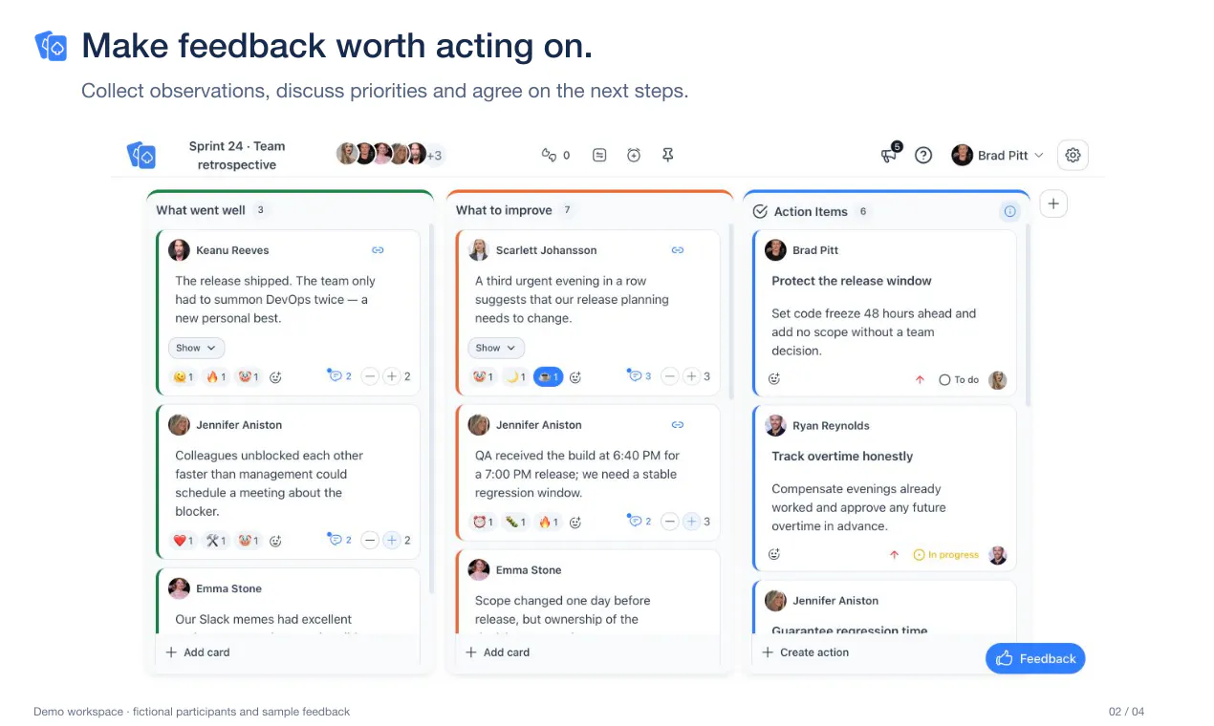Copy link to Jennifer Aniston's QA card
Image resolution: width=1214 pixels, height=726 pixels.
point(678,425)
